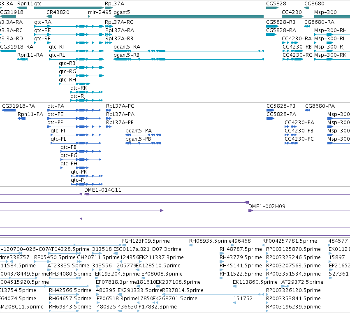
Task: Open the DME1-014G11 clone label
Action: 103,190
